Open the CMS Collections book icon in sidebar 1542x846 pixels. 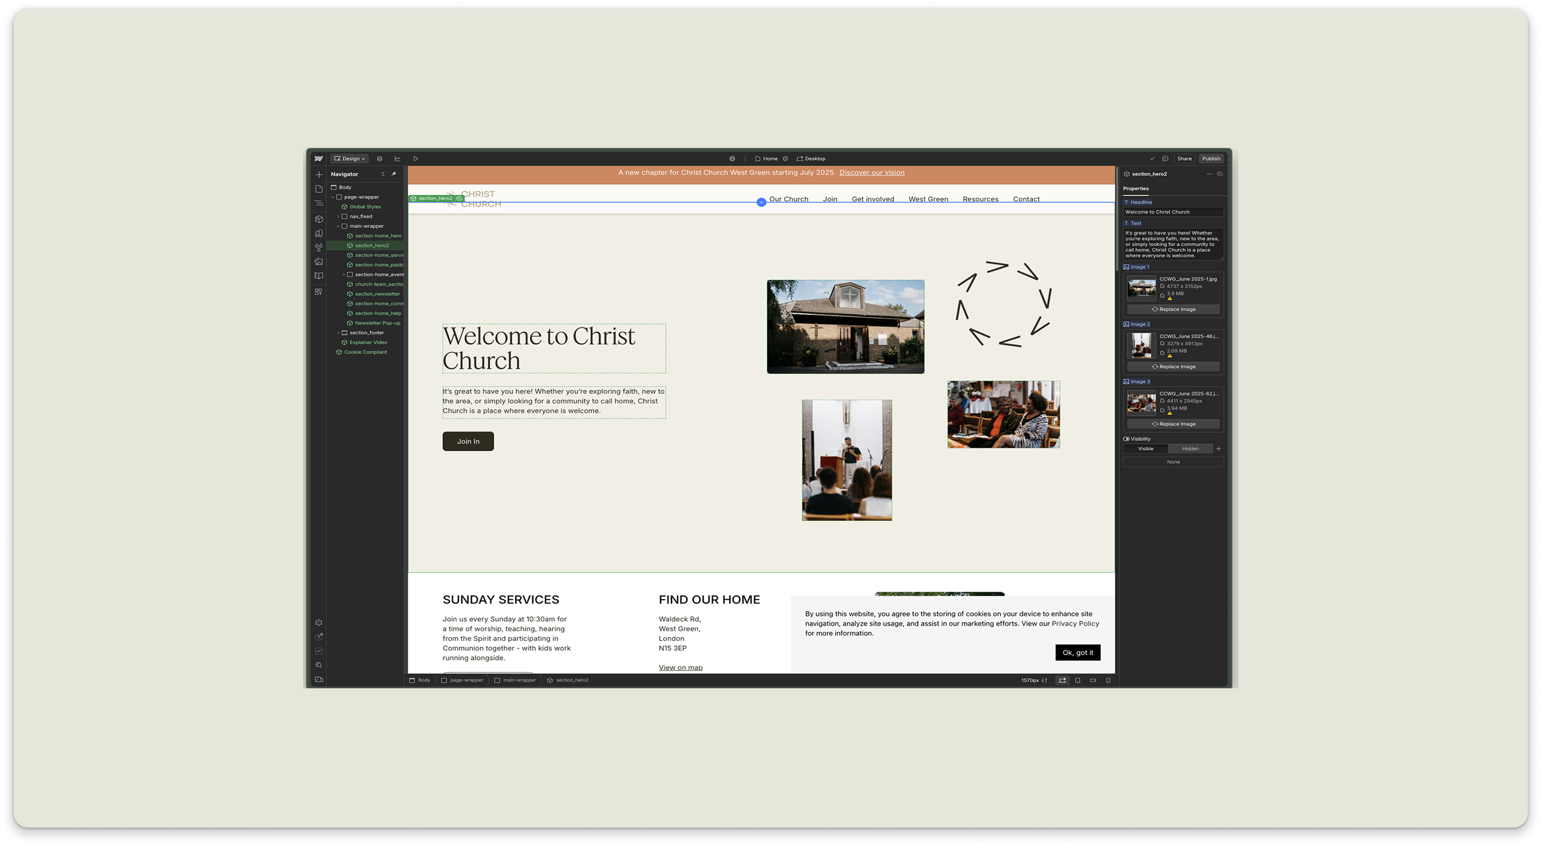click(x=319, y=276)
